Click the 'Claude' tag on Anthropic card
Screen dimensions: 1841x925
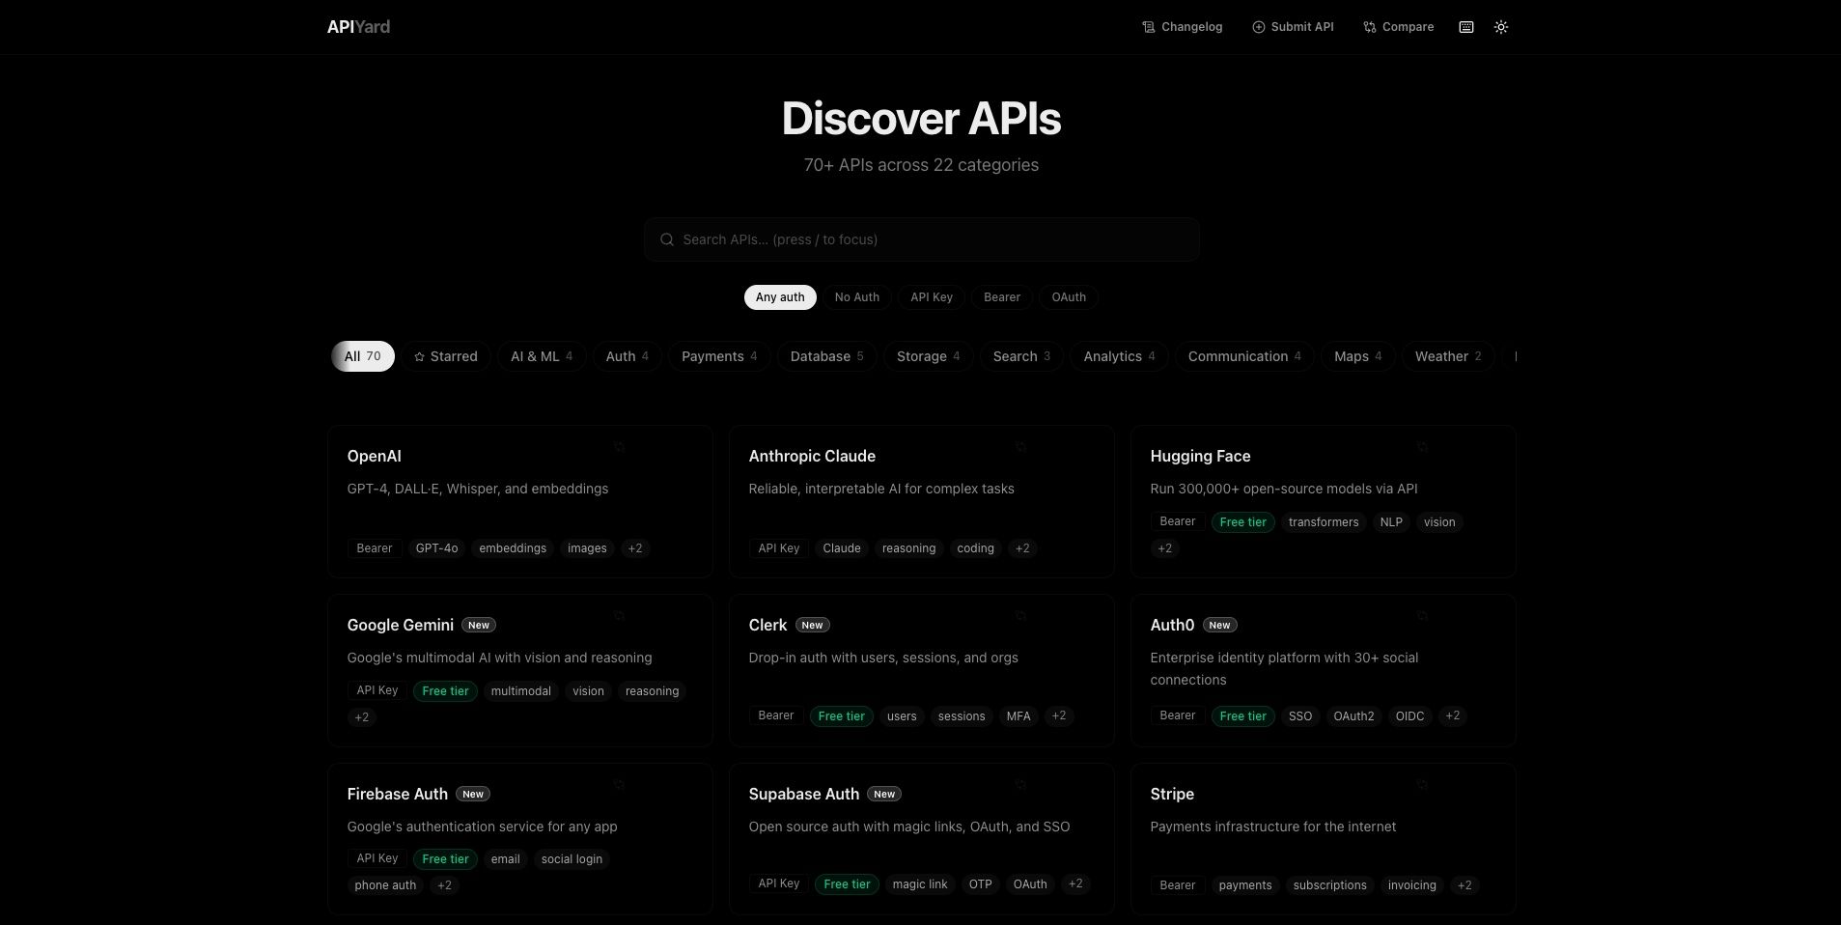pos(842,548)
